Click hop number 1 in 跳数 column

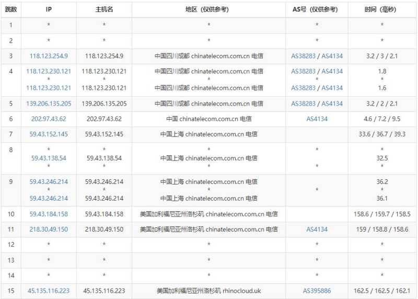[11, 25]
